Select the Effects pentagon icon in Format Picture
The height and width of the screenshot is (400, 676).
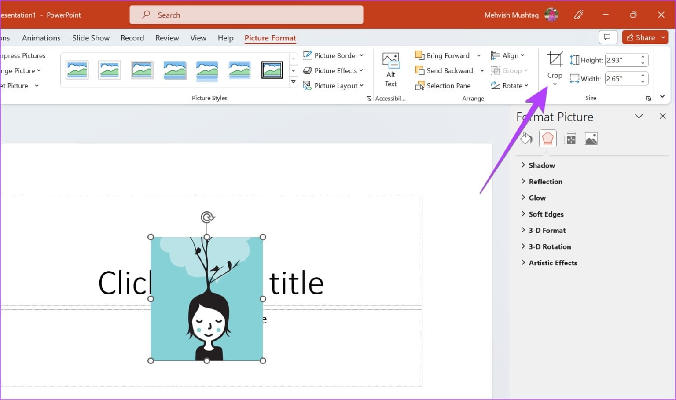(x=547, y=139)
